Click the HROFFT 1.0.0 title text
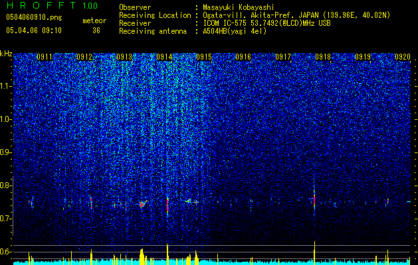 pyautogui.click(x=52, y=5)
